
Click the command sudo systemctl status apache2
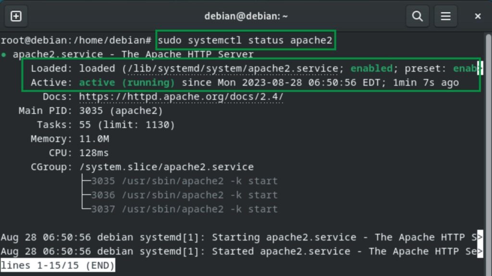click(x=245, y=40)
